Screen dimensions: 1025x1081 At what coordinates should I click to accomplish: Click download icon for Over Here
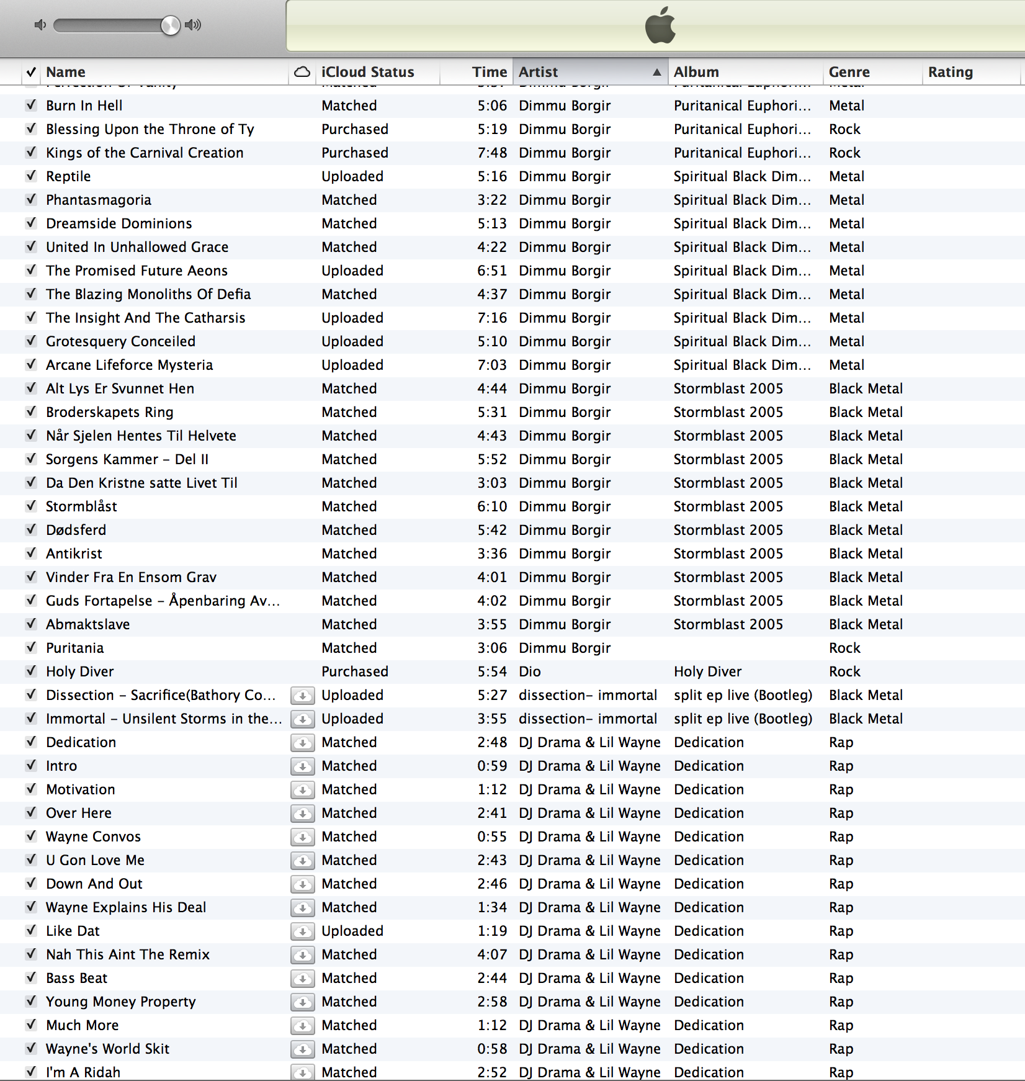point(303,814)
